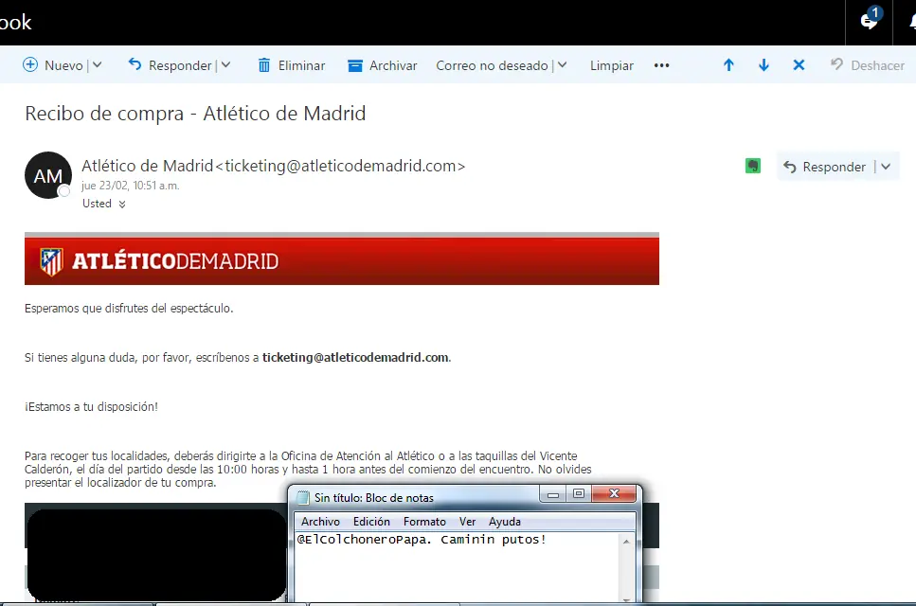Open the toolbar Responder dropdown chevron
916x606 pixels.
(x=225, y=64)
